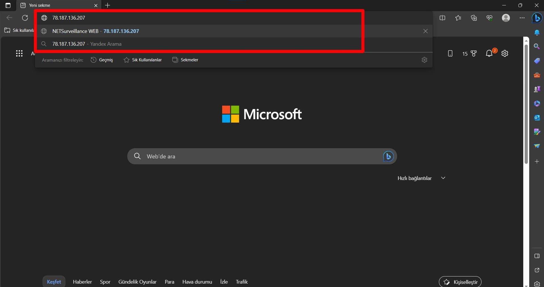Add sidebar app with plus icon
Screen dimensions: 544x287
[x=537, y=161]
